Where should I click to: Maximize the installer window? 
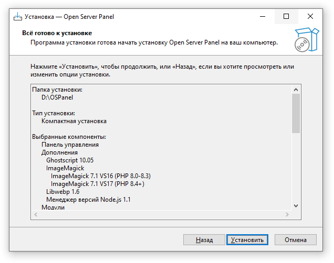(x=286, y=16)
